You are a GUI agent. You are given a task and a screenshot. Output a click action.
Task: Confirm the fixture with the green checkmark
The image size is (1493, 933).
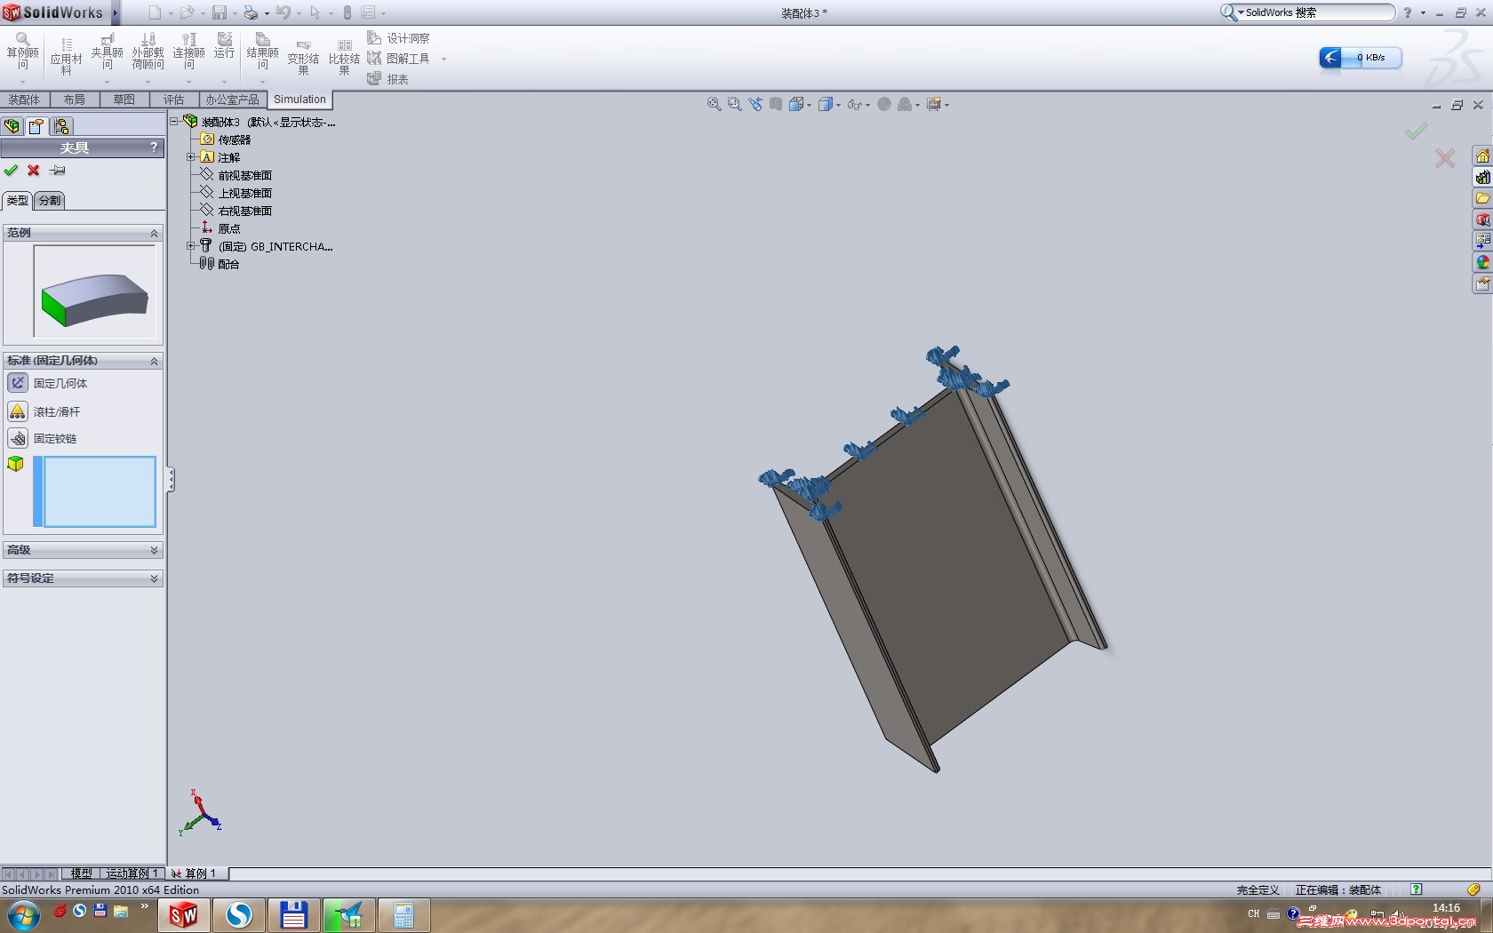11,170
